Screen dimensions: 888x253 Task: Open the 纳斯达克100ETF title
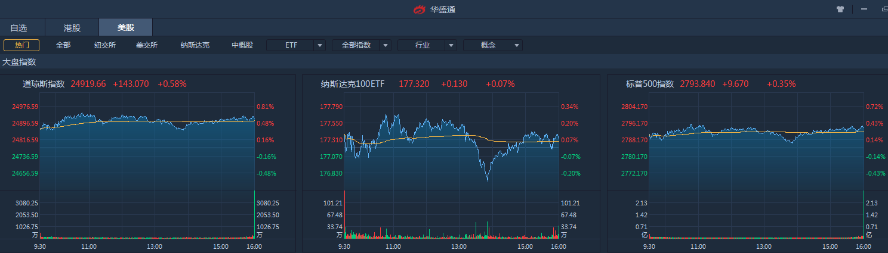tap(353, 84)
